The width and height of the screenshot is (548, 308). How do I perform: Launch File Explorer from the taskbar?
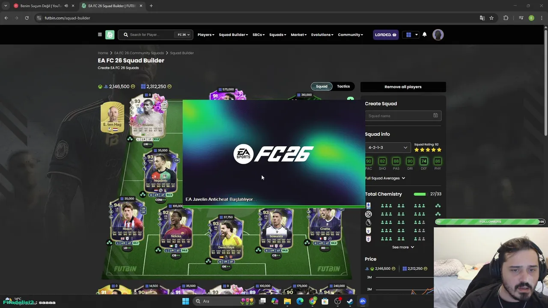pyautogui.click(x=287, y=301)
